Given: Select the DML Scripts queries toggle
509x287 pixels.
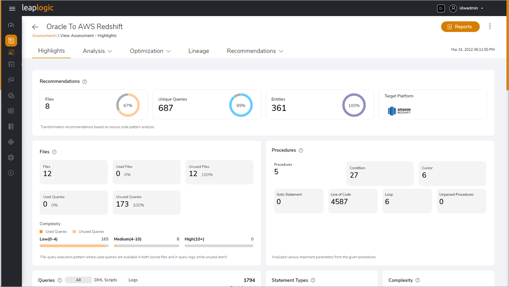Looking at the screenshot, I should coord(106,280).
